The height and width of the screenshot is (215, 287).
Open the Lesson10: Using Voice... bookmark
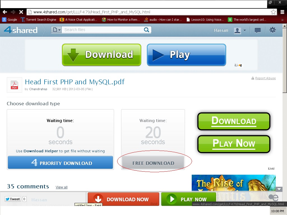point(205,20)
